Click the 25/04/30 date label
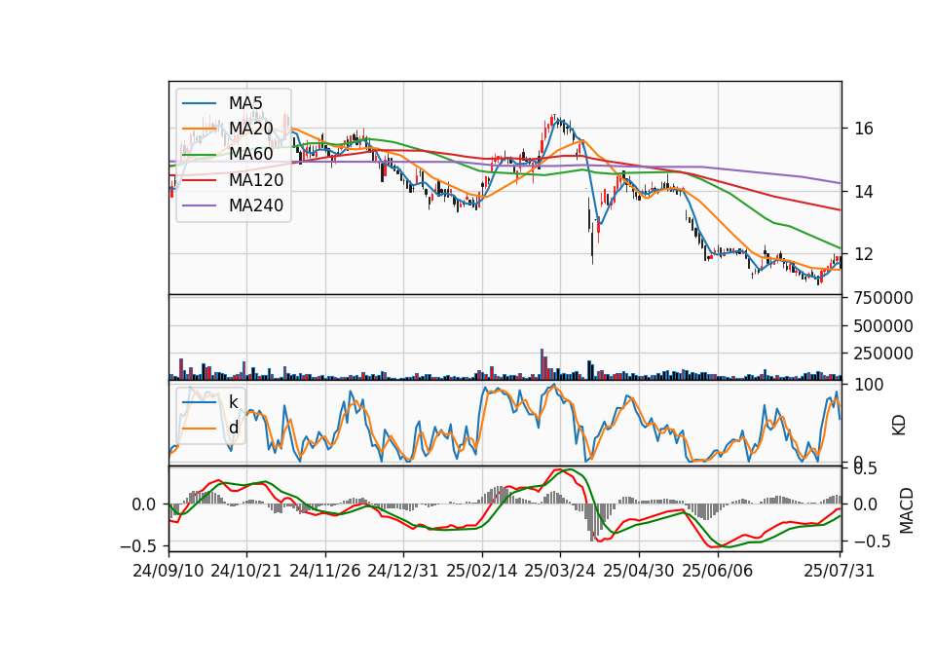Screen dimensions: 935x672 [639, 571]
